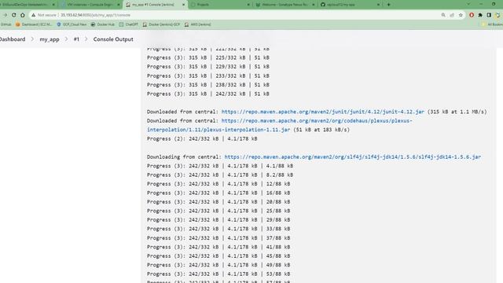This screenshot has width=503, height=283.
Task: Click the forward navigation arrow
Action: [6, 15]
